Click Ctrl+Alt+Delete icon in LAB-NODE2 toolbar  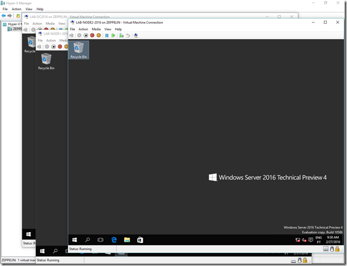click(x=71, y=36)
